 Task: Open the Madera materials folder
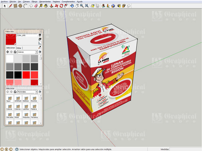[x=34, y=107]
